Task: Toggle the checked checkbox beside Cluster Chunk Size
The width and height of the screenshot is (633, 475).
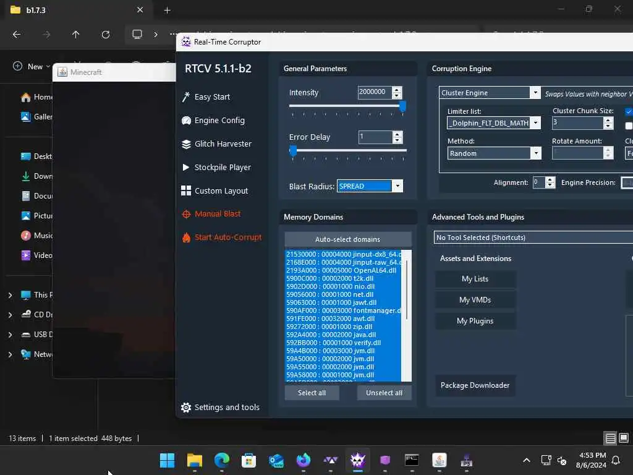Action: [629, 111]
